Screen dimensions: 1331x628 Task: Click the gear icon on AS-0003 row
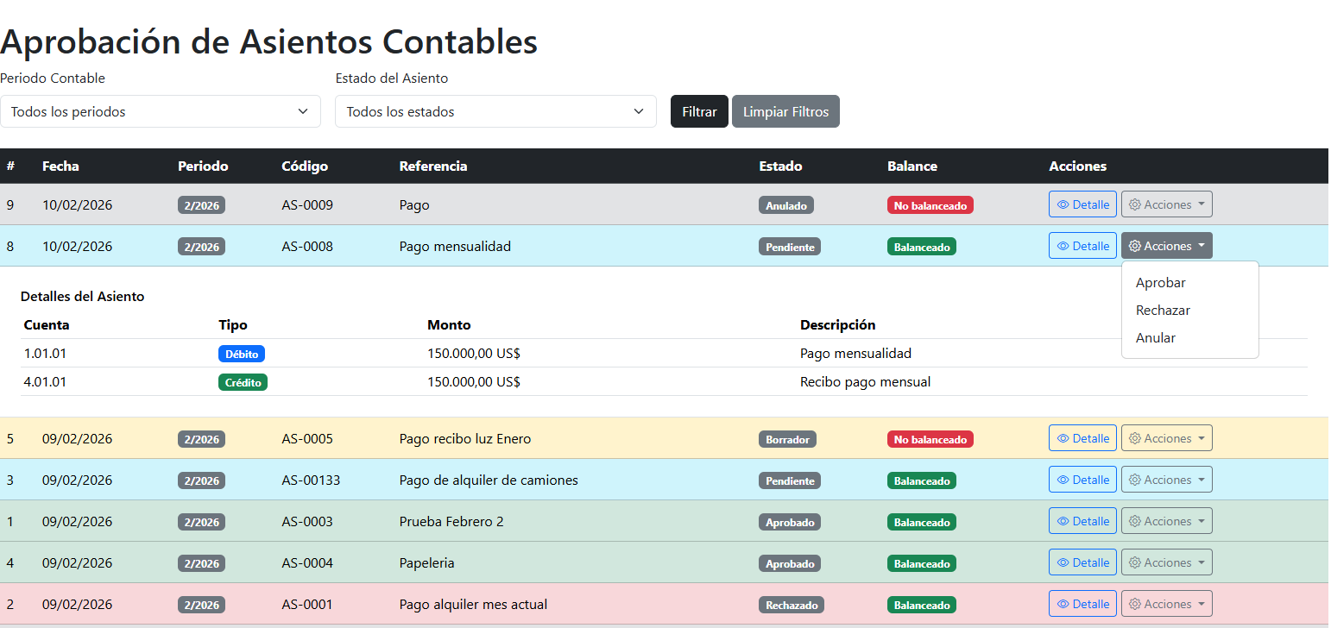1135,521
